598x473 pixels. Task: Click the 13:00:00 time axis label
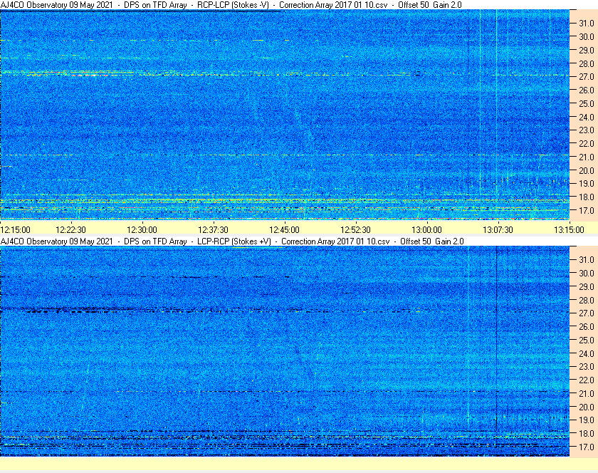coord(426,230)
